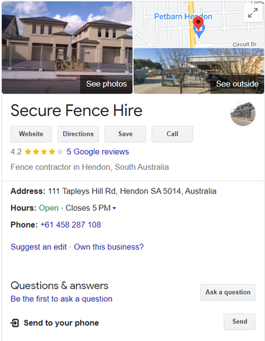Click Be the first to ask a question
265x341 pixels.
click(61, 299)
